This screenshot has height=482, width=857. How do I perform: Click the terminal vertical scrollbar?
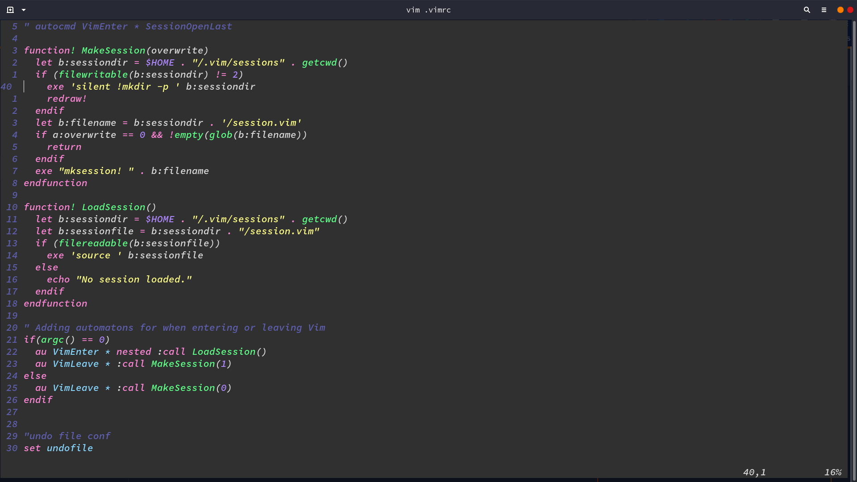[x=854, y=250]
